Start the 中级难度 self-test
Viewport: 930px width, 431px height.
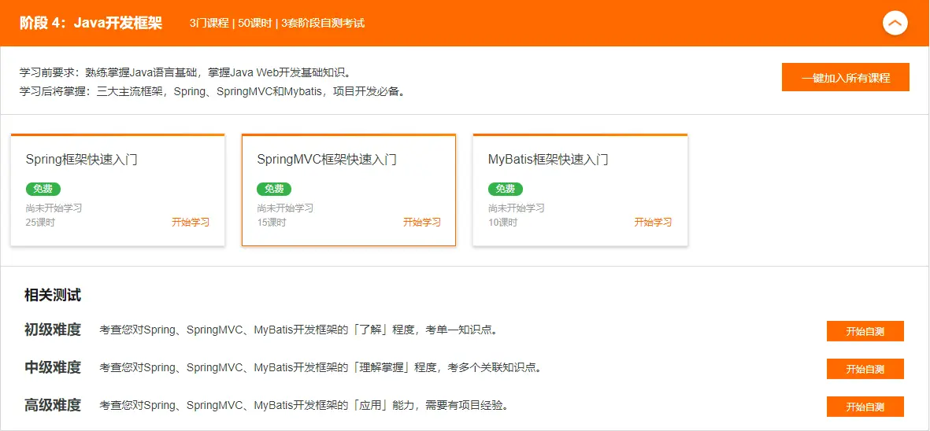865,369
